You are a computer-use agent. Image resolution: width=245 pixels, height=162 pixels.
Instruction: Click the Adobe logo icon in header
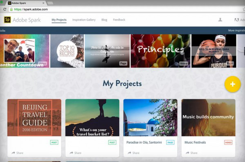point(237,20)
